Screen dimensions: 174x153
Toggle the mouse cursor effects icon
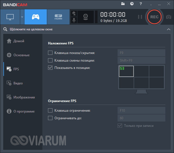pos(74,14)
